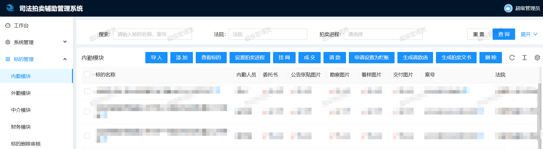Click the 导入 import button
Image resolution: width=543 pixels, height=149 pixels.
[156, 58]
